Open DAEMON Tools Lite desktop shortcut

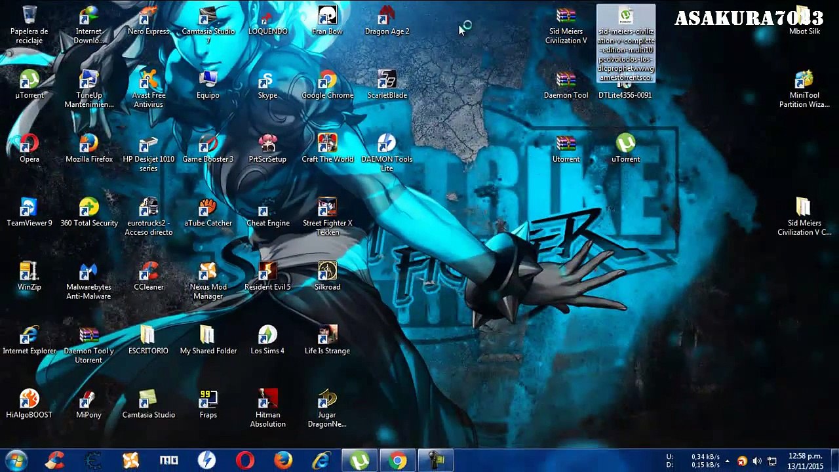(387, 153)
